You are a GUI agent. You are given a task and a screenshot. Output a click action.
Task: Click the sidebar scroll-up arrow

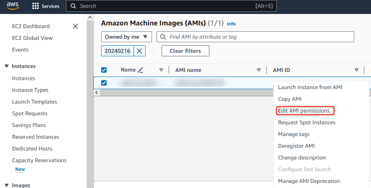click(90, 17)
